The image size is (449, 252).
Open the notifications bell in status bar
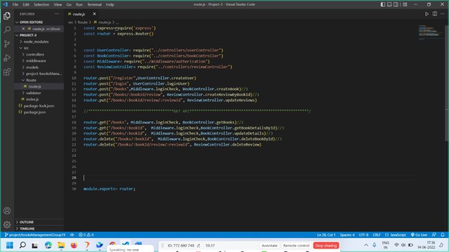pos(443,235)
